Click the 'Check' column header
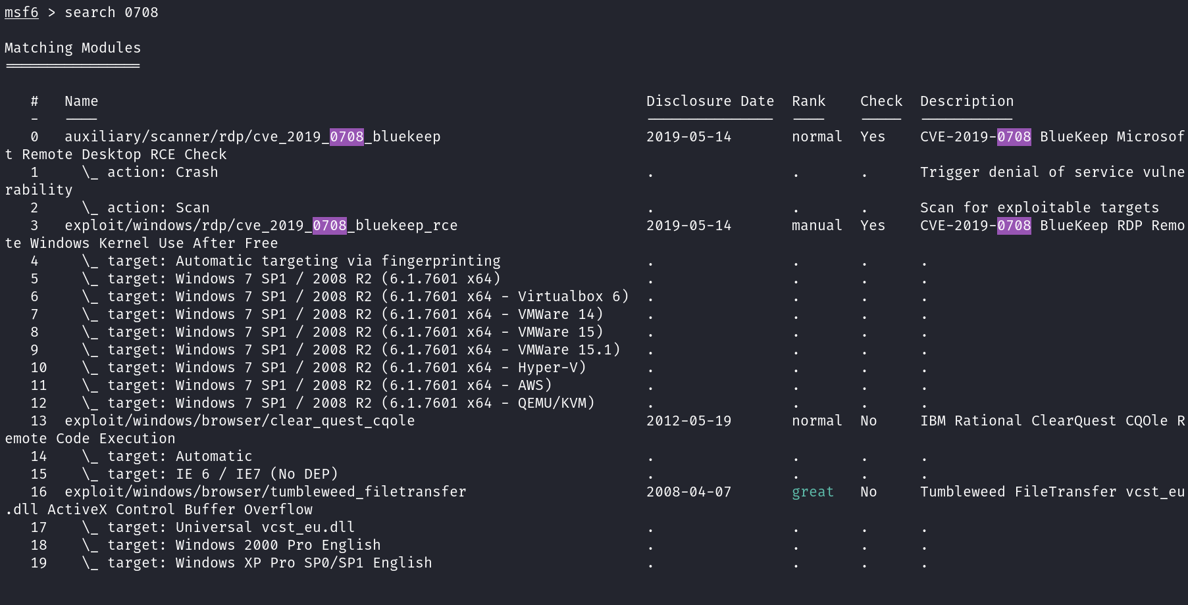 [x=881, y=101]
